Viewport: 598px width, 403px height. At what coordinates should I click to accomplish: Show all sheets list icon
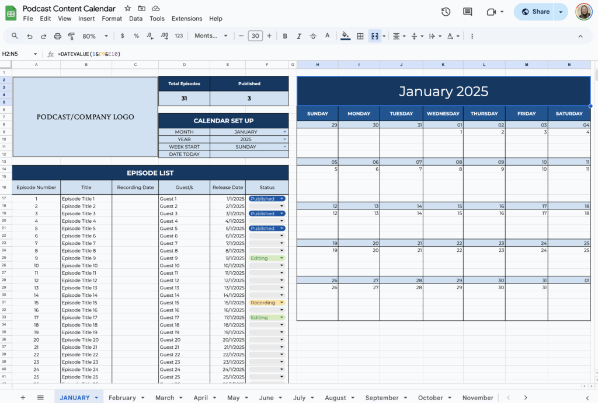tap(40, 397)
